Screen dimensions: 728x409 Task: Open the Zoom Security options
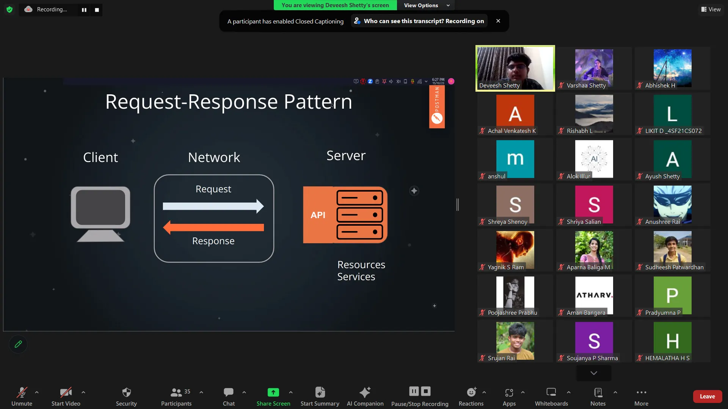126,396
